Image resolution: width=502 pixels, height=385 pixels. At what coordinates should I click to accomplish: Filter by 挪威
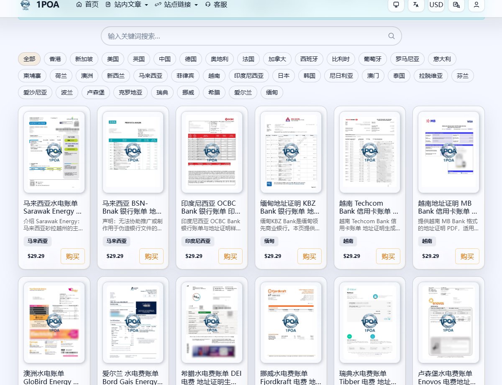188,92
